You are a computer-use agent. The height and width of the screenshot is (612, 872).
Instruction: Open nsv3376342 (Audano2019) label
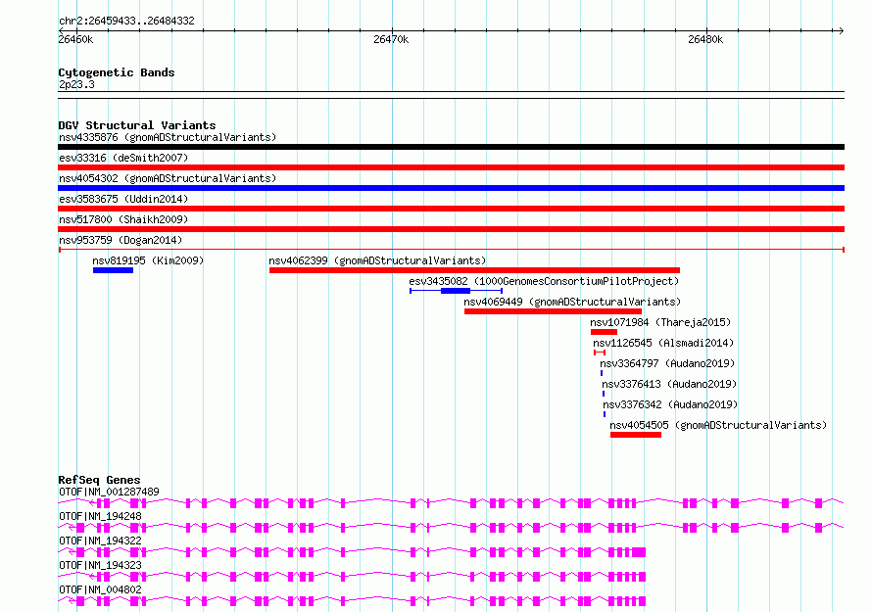point(670,404)
